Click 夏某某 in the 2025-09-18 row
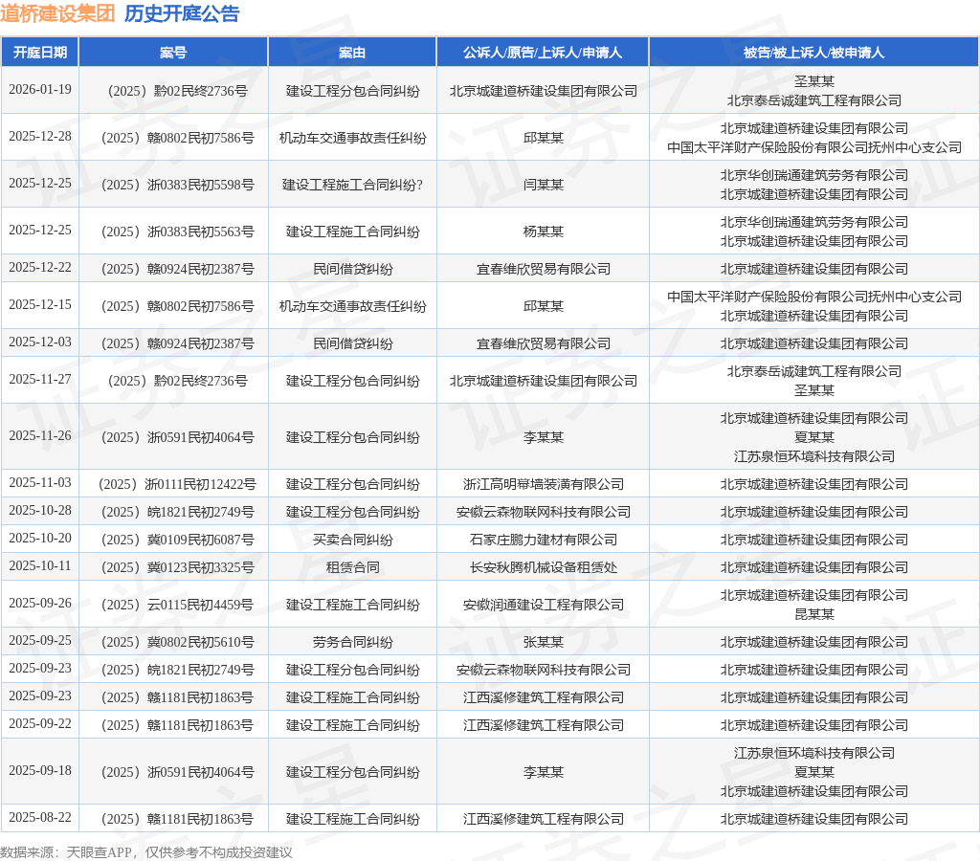980x861 pixels. pyautogui.click(x=813, y=772)
